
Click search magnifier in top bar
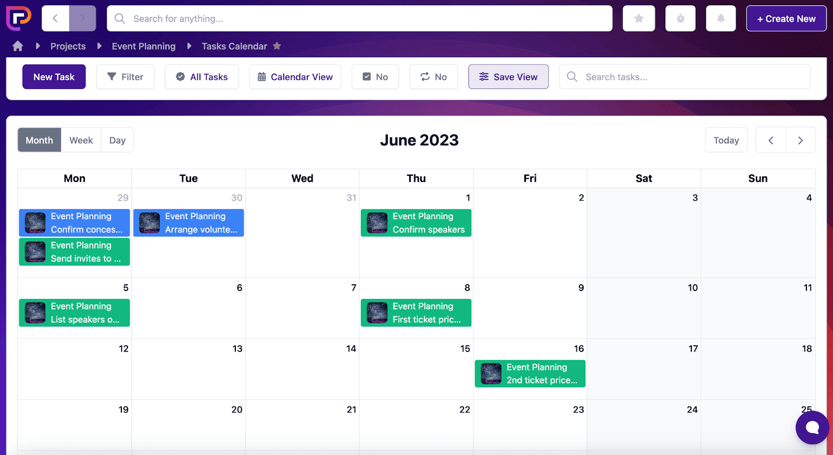coord(120,19)
